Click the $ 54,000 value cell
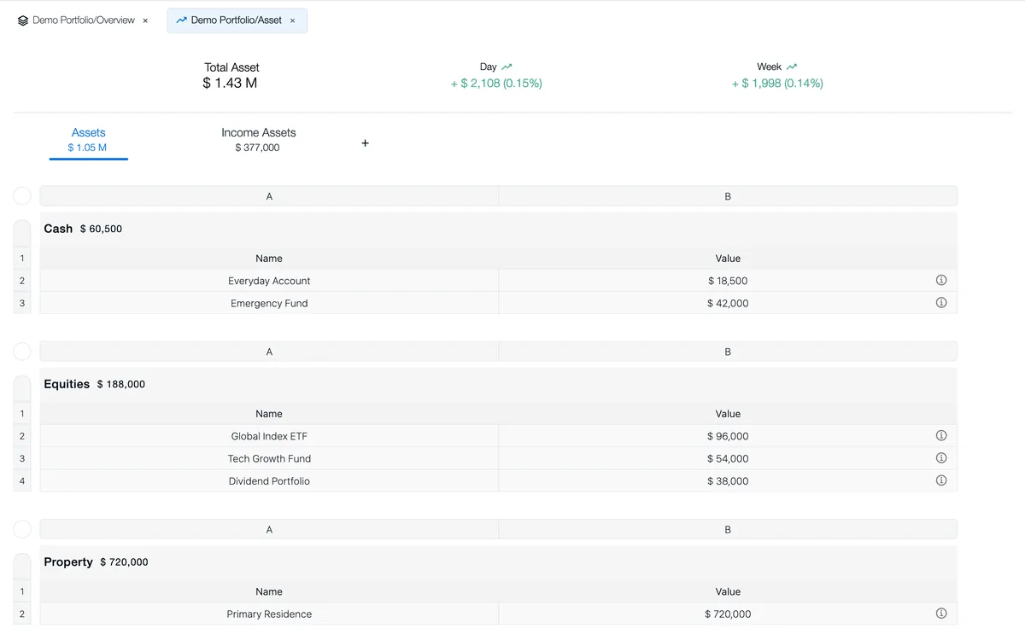 coord(728,458)
